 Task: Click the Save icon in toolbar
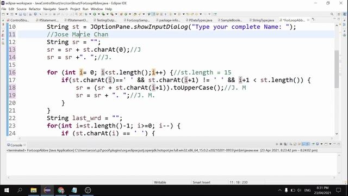(21, 14)
